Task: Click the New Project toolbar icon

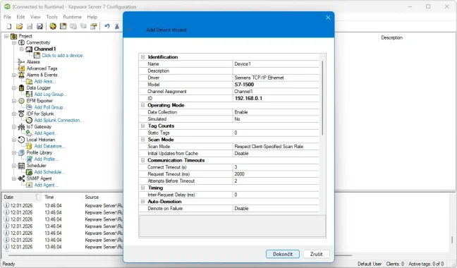Action: point(9,27)
